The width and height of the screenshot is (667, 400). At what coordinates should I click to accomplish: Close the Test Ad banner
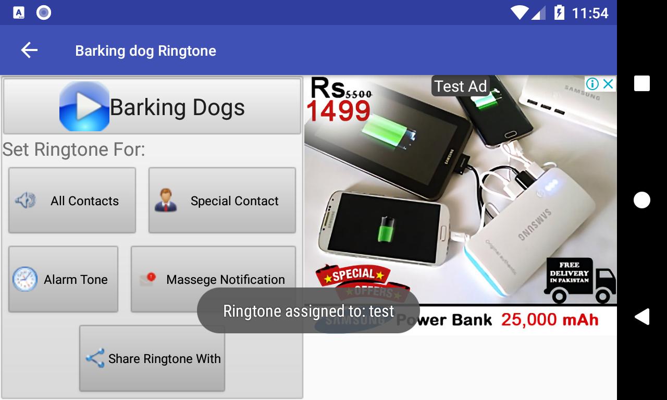pyautogui.click(x=608, y=84)
